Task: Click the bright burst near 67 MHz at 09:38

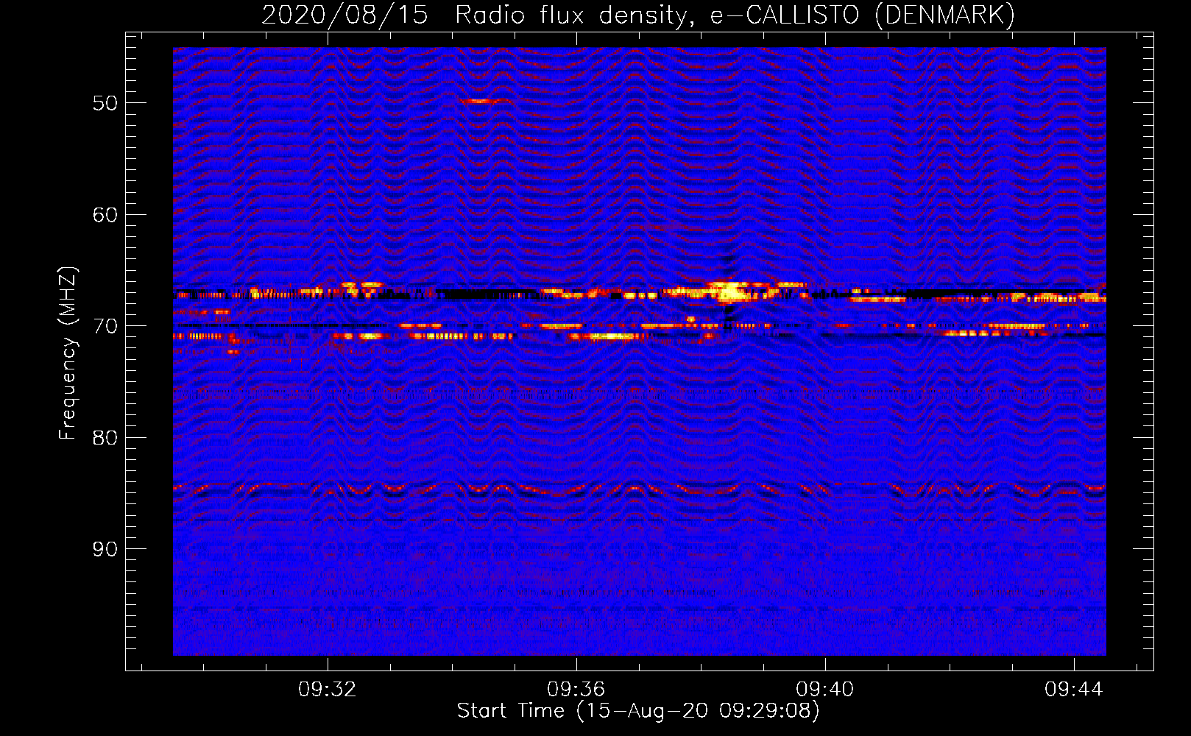Action: pyautogui.click(x=730, y=292)
